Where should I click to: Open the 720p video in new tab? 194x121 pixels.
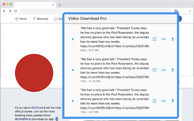154,70
